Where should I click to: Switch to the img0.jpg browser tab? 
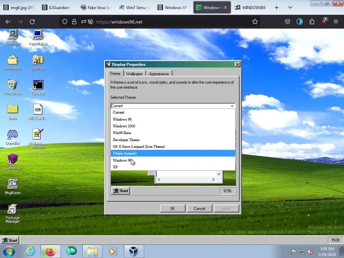pos(19,7)
